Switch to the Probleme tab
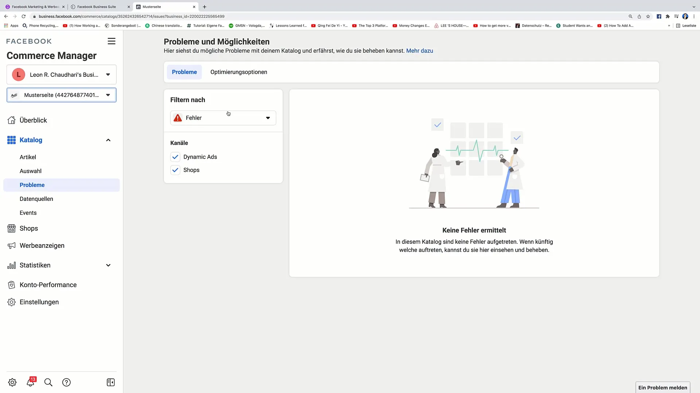This screenshot has height=393, width=700. click(x=184, y=72)
